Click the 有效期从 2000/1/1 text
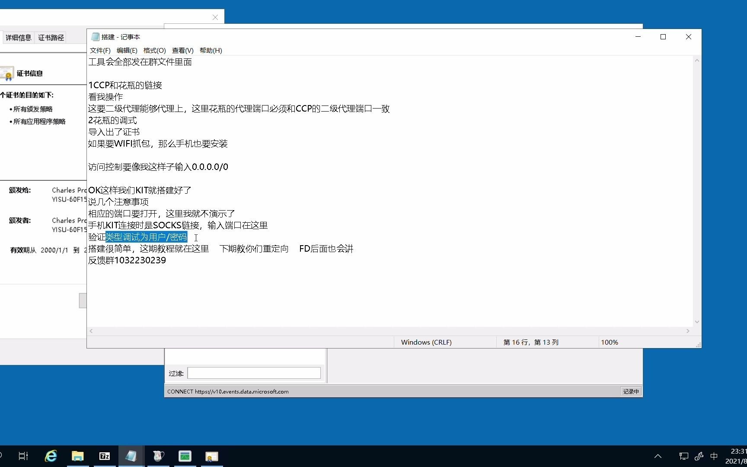The width and height of the screenshot is (747, 467). point(39,250)
